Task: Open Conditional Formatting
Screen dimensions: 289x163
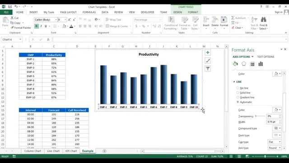Action: (x=171, y=23)
